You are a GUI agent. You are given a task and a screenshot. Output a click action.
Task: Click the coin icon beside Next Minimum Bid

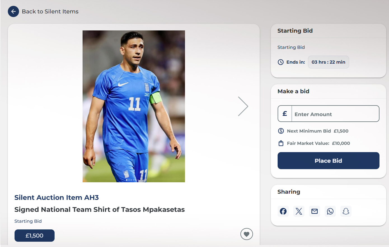[281, 131]
